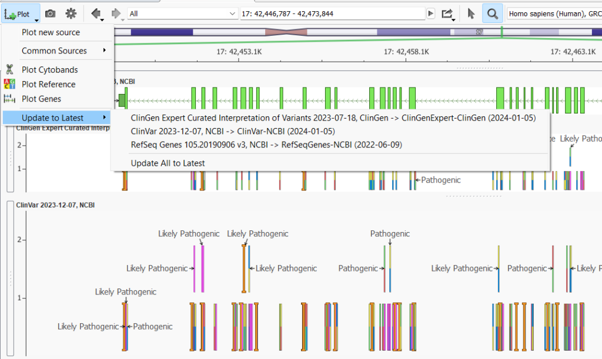Open the forward arrow history dropdown

(x=122, y=19)
